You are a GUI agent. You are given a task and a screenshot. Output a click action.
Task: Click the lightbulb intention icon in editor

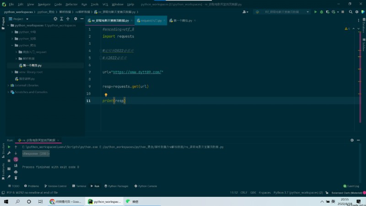(x=106, y=95)
